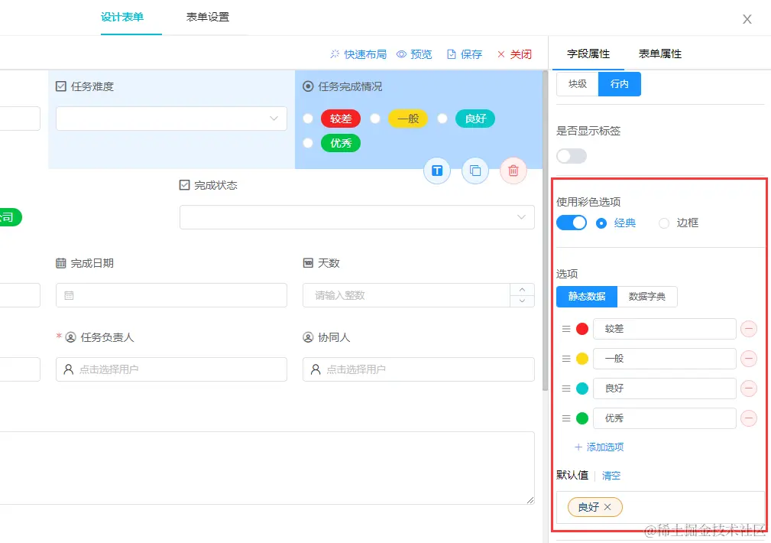Click the 较差 option text field
The height and width of the screenshot is (543, 771).
(664, 329)
